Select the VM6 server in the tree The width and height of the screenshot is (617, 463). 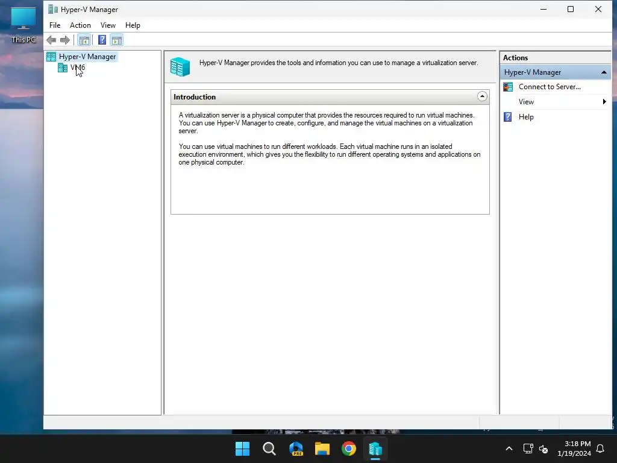[78, 68]
